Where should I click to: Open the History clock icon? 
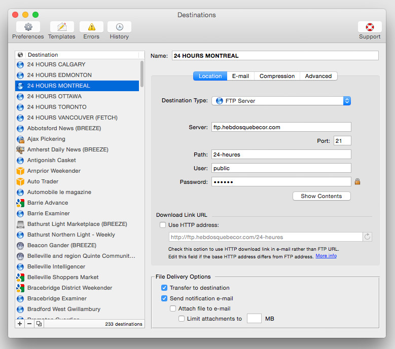pos(119,27)
